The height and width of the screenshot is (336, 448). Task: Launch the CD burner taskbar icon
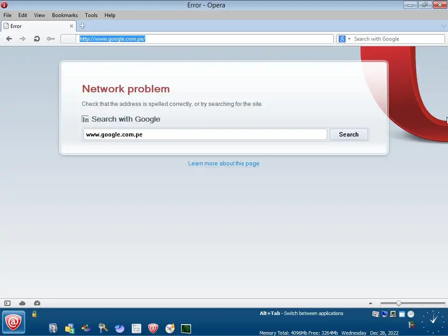pyautogui.click(x=170, y=328)
